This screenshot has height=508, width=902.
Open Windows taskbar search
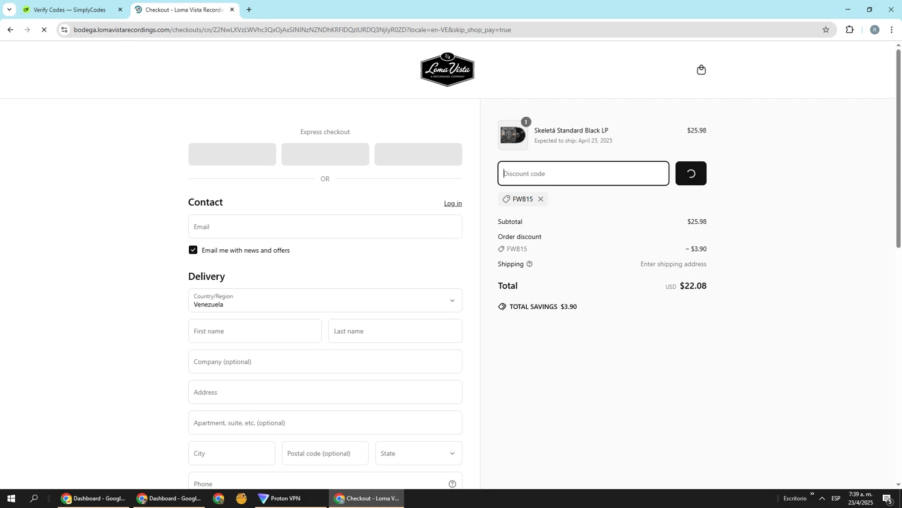(34, 498)
